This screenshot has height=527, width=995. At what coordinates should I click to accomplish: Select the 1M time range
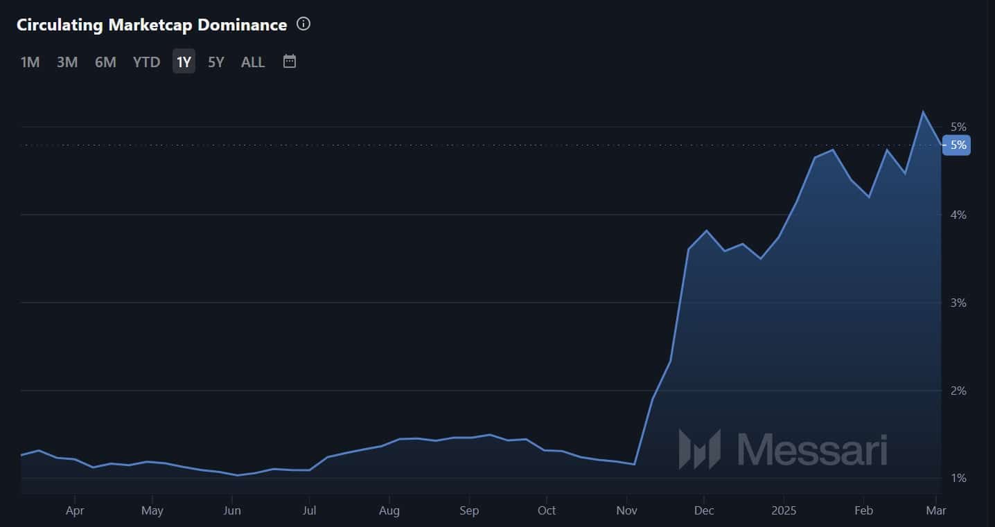click(x=30, y=62)
